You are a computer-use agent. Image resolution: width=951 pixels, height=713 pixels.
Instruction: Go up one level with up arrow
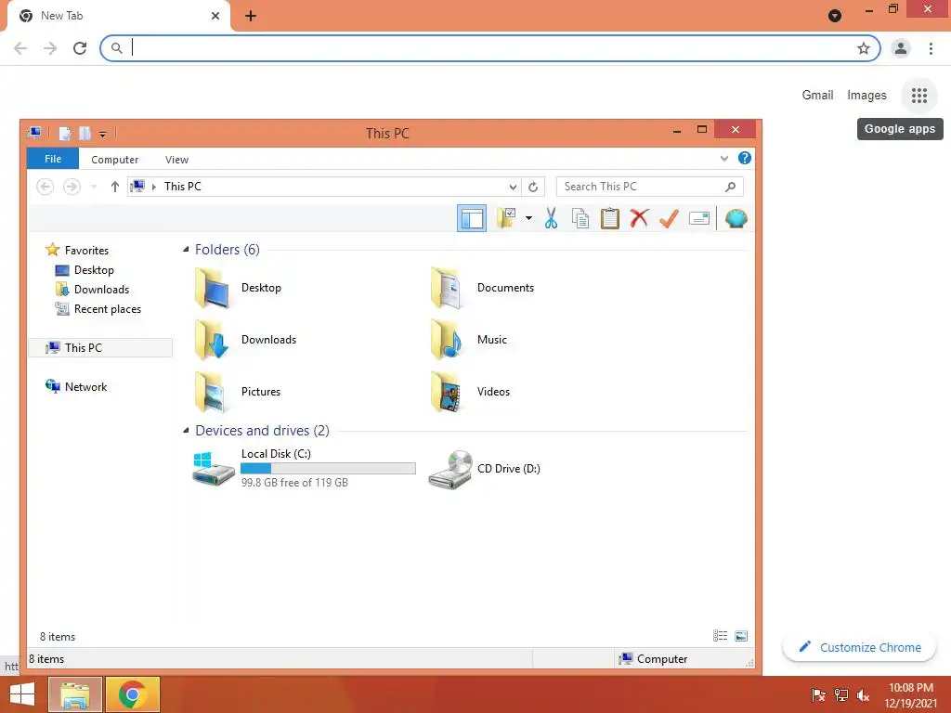tap(114, 187)
